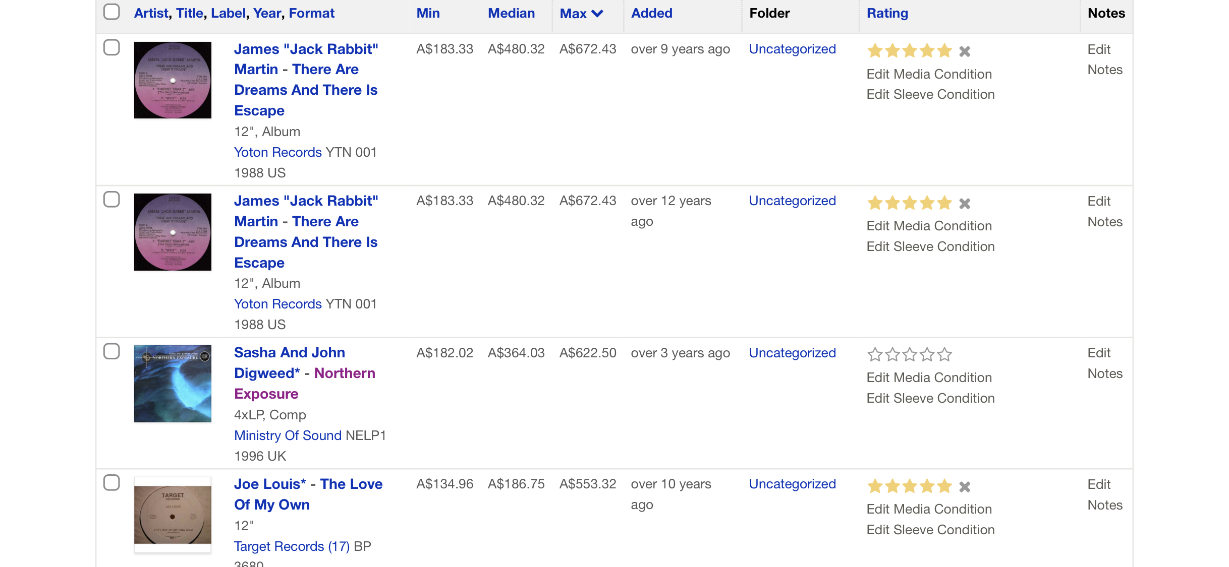Check the Joe Louis row checkbox

tap(111, 483)
